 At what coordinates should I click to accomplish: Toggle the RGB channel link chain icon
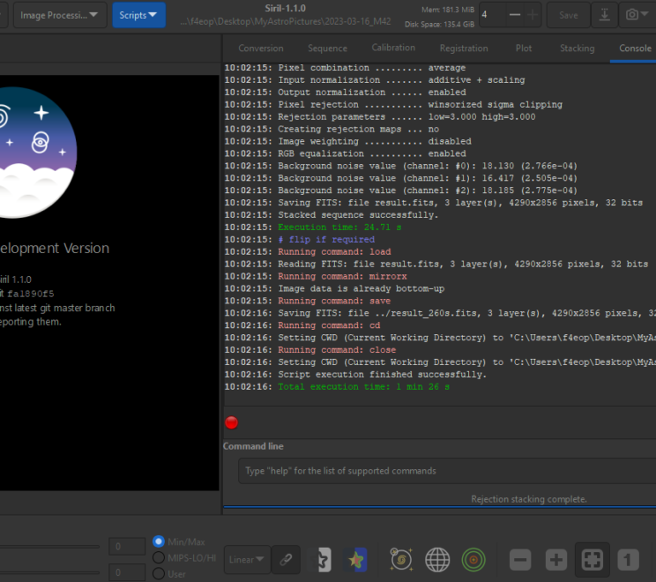point(286,559)
